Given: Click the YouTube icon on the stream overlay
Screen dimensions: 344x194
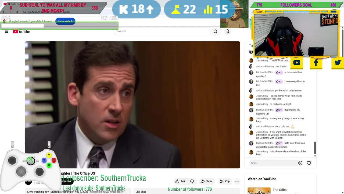Looking at the screenshot, I should pyautogui.click(x=297, y=63).
